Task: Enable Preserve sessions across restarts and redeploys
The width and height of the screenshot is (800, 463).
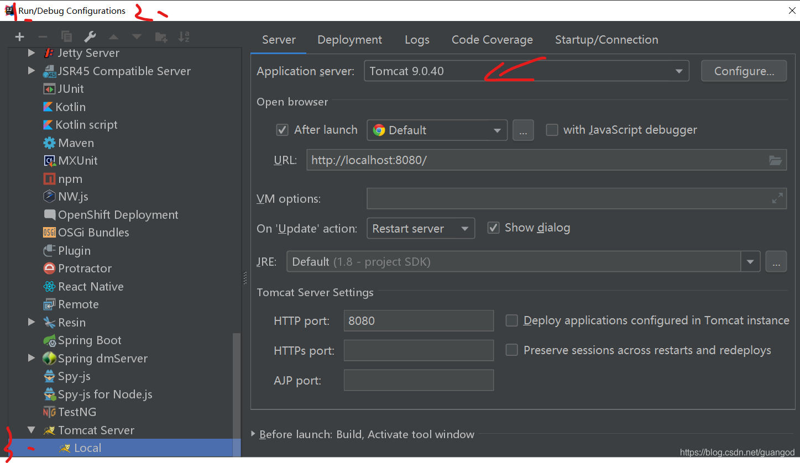Action: click(512, 350)
